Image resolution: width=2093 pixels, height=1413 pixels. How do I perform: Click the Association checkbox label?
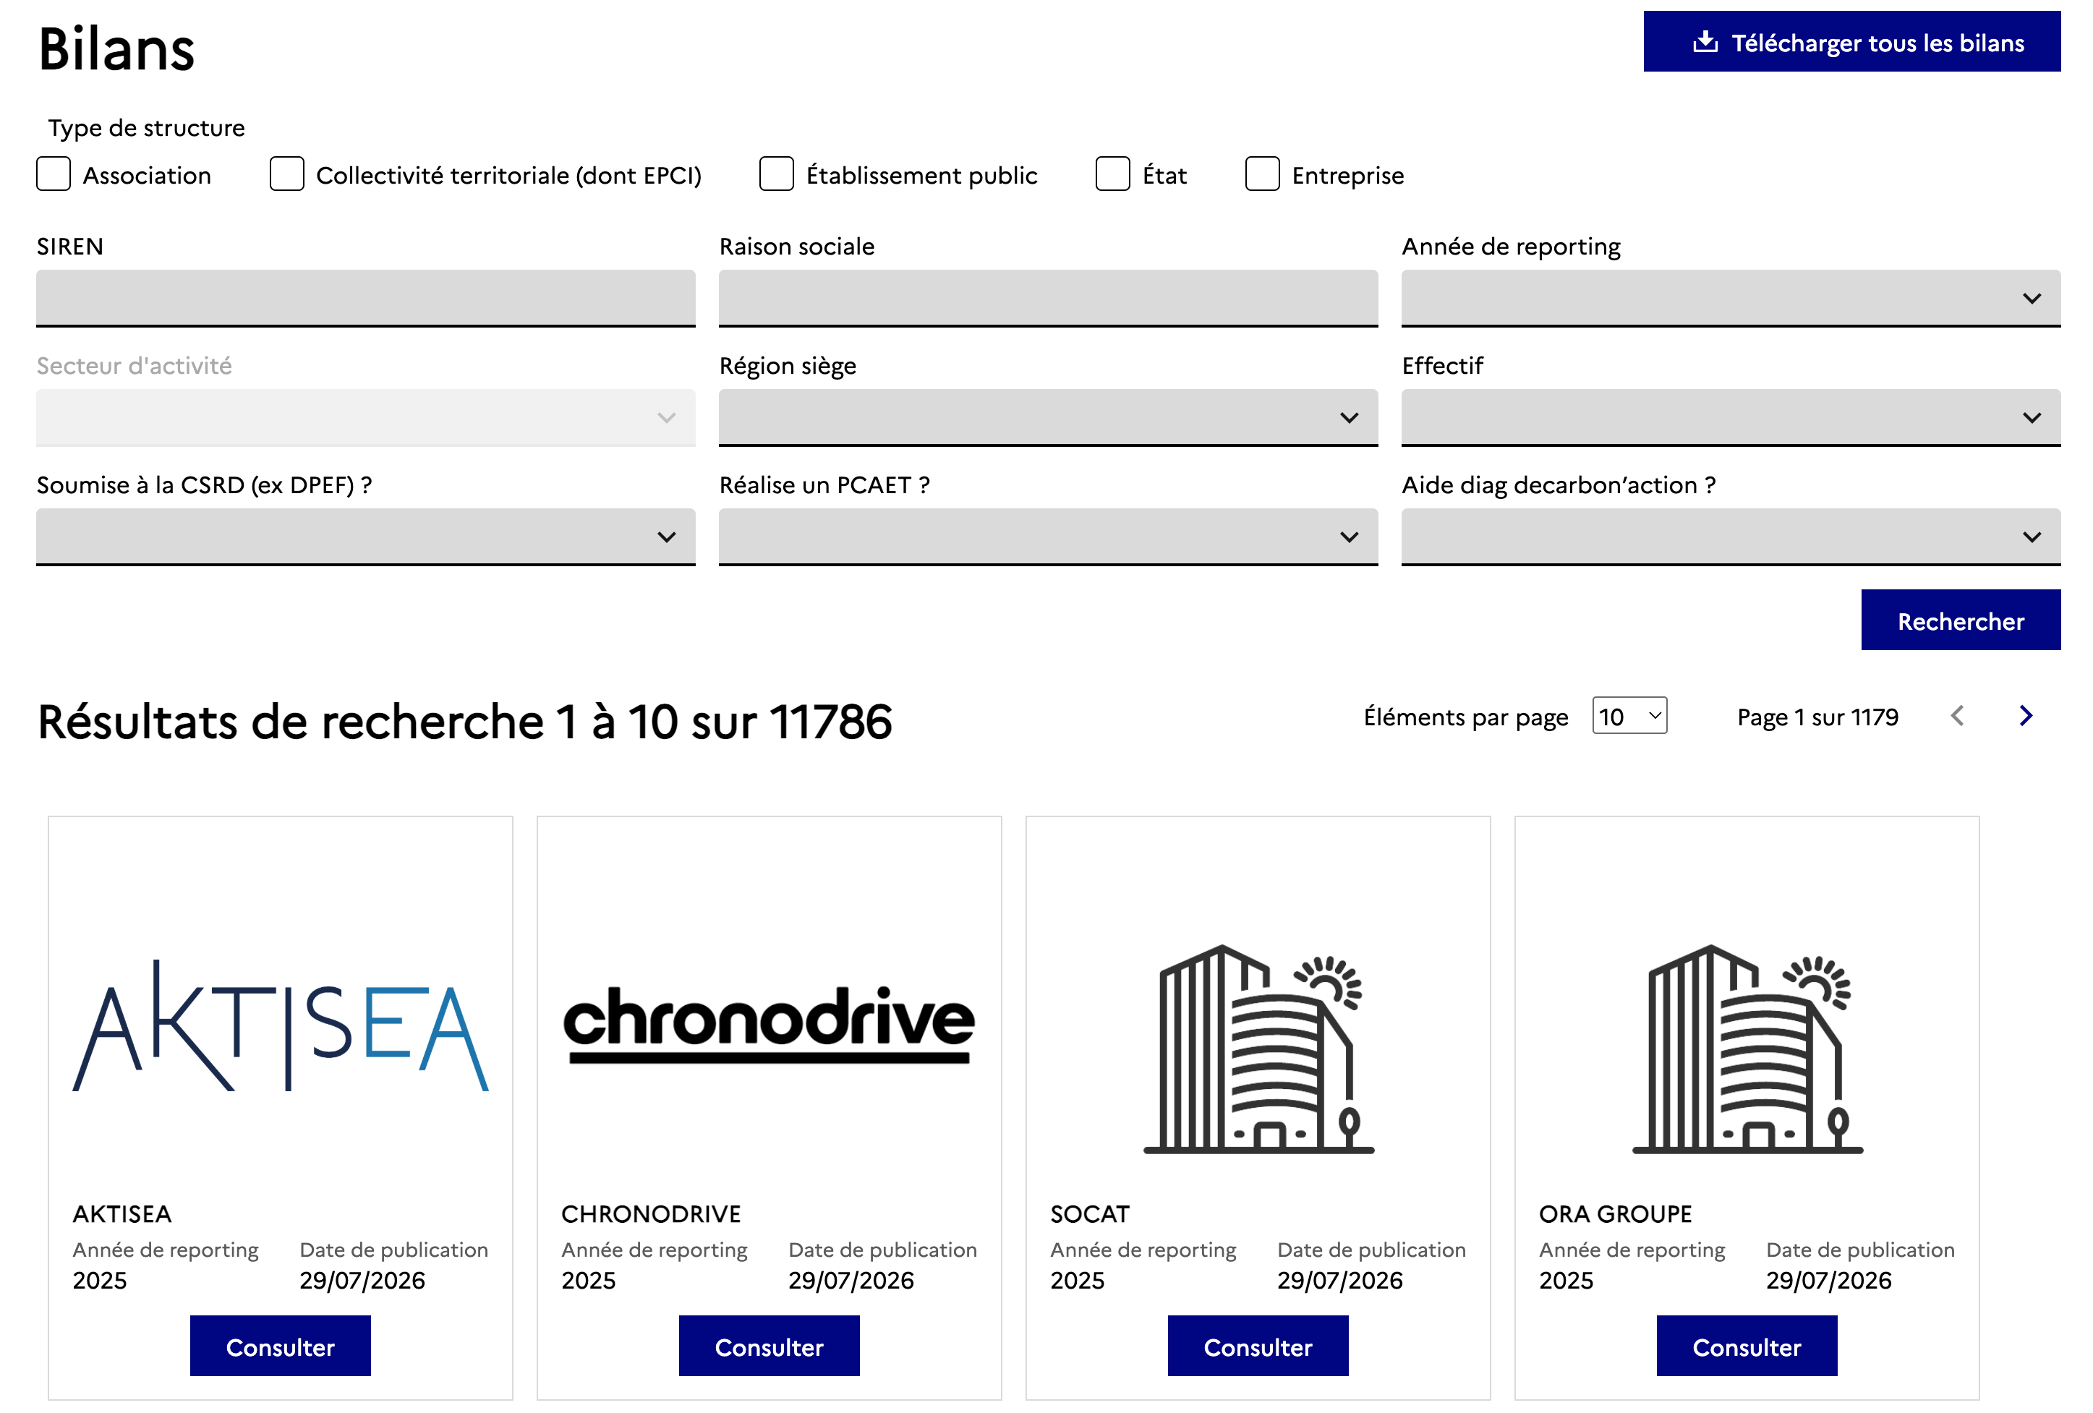coord(147,176)
